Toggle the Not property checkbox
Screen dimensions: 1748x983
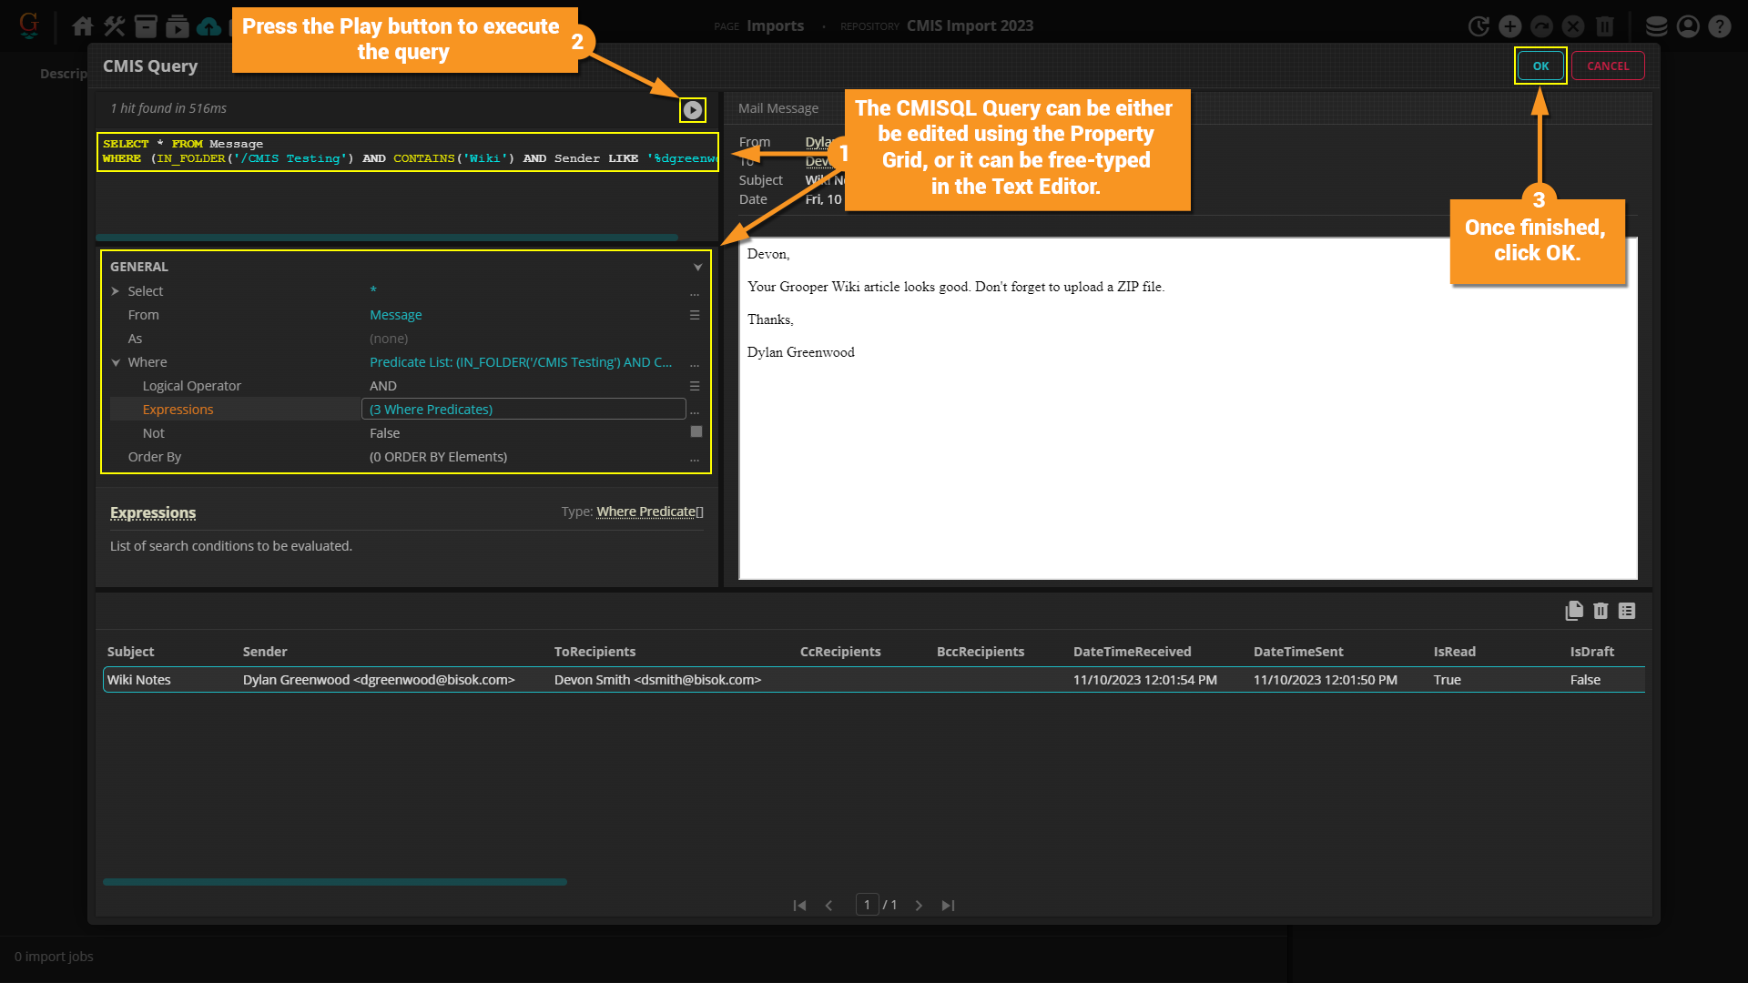(696, 432)
